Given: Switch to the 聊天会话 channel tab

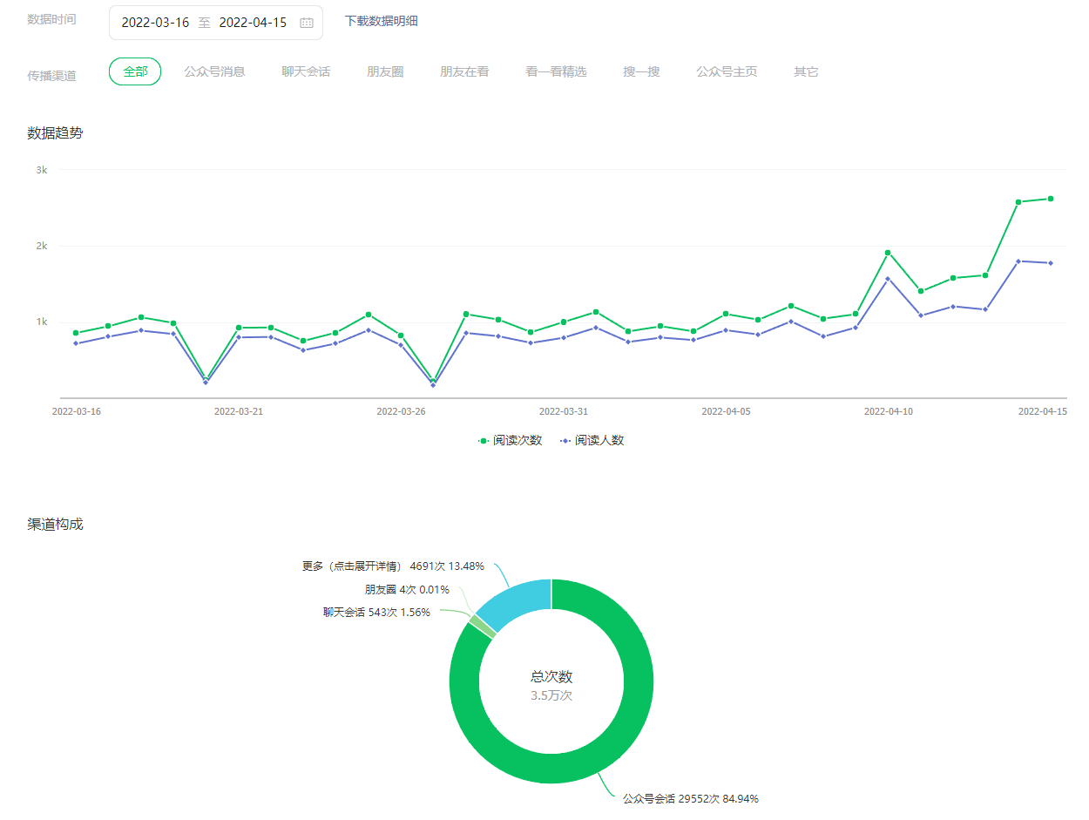Looking at the screenshot, I should pyautogui.click(x=306, y=71).
